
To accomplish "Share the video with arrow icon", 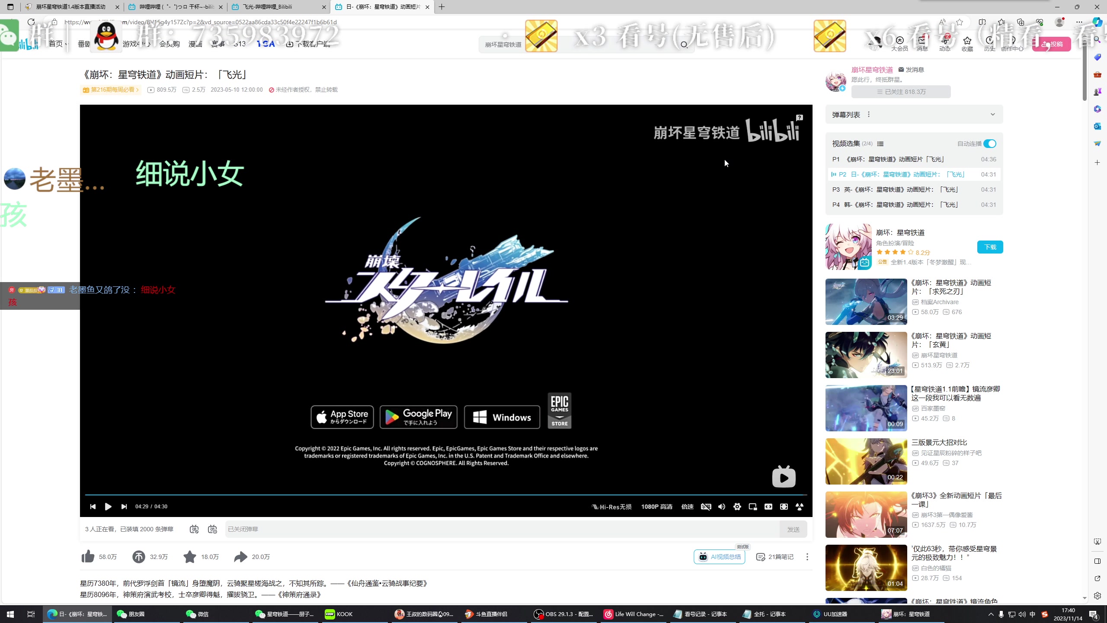I will pyautogui.click(x=240, y=557).
